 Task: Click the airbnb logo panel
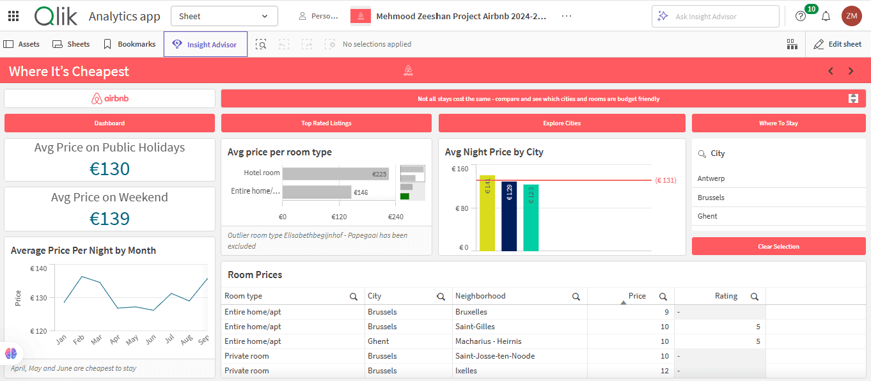(109, 98)
